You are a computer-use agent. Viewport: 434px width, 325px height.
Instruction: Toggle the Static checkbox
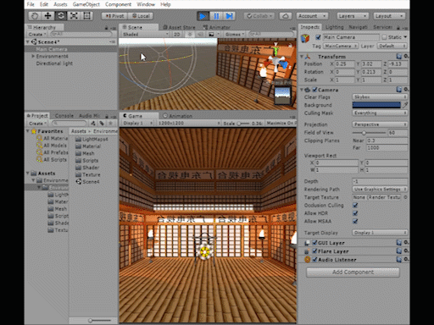(x=384, y=37)
